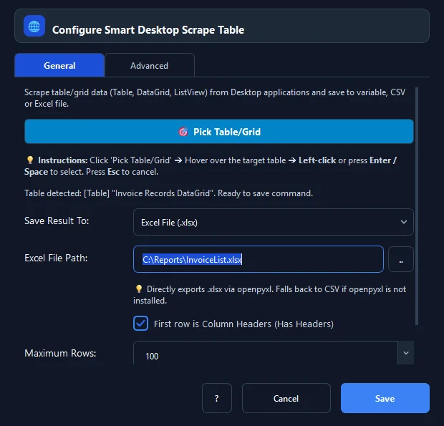This screenshot has height=426, width=444.
Task: Click the target icon on Pick Table/Grid
Action: point(183,132)
